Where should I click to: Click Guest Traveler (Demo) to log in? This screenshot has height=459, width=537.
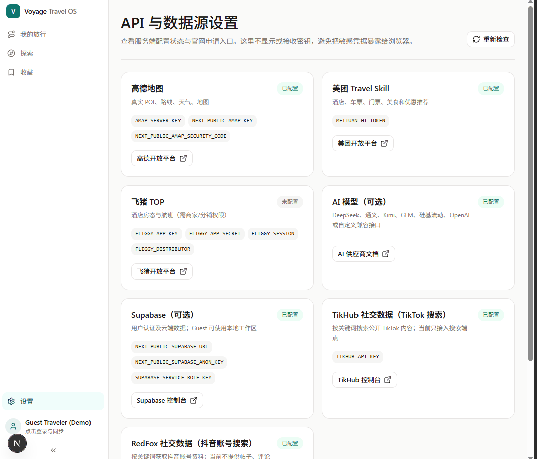point(58,423)
